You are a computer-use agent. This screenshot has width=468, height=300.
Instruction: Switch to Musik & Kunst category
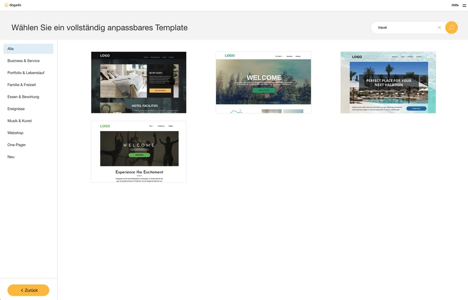click(x=20, y=121)
